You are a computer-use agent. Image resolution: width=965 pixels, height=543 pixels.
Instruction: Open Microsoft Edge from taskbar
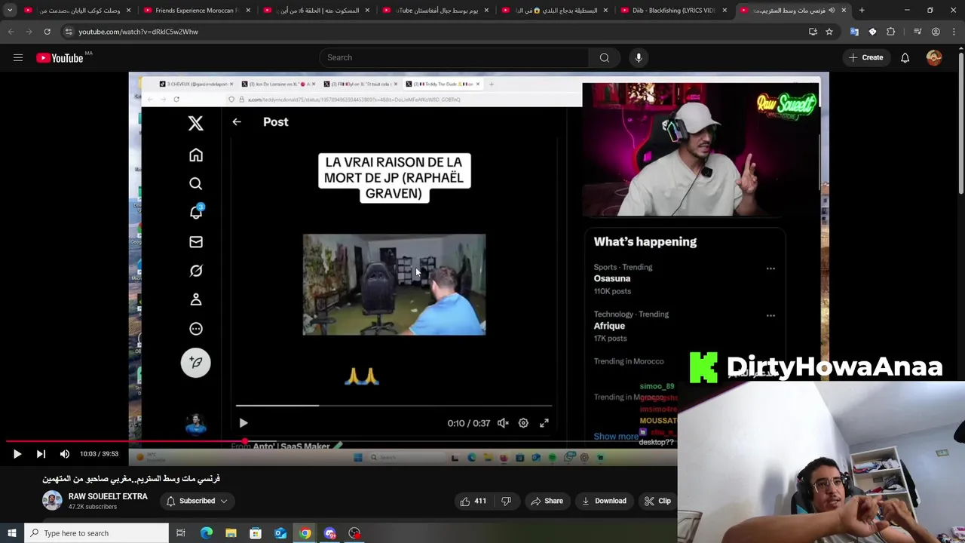coord(207,533)
